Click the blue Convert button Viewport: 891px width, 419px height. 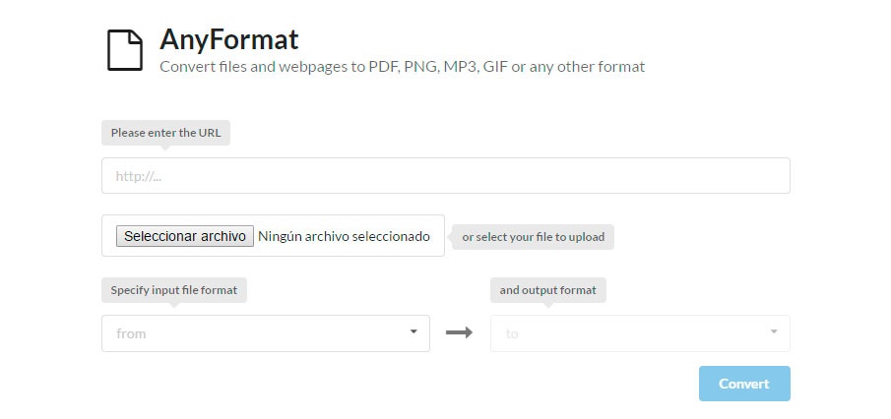click(x=743, y=384)
